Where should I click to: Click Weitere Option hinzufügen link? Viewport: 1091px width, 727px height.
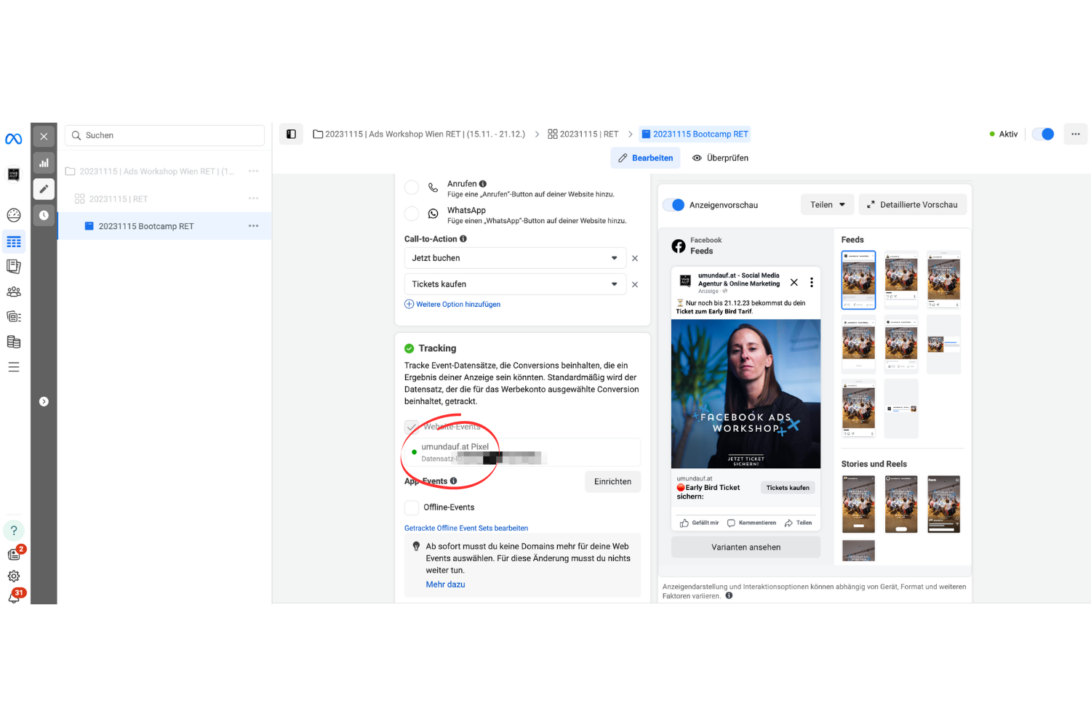click(x=452, y=305)
